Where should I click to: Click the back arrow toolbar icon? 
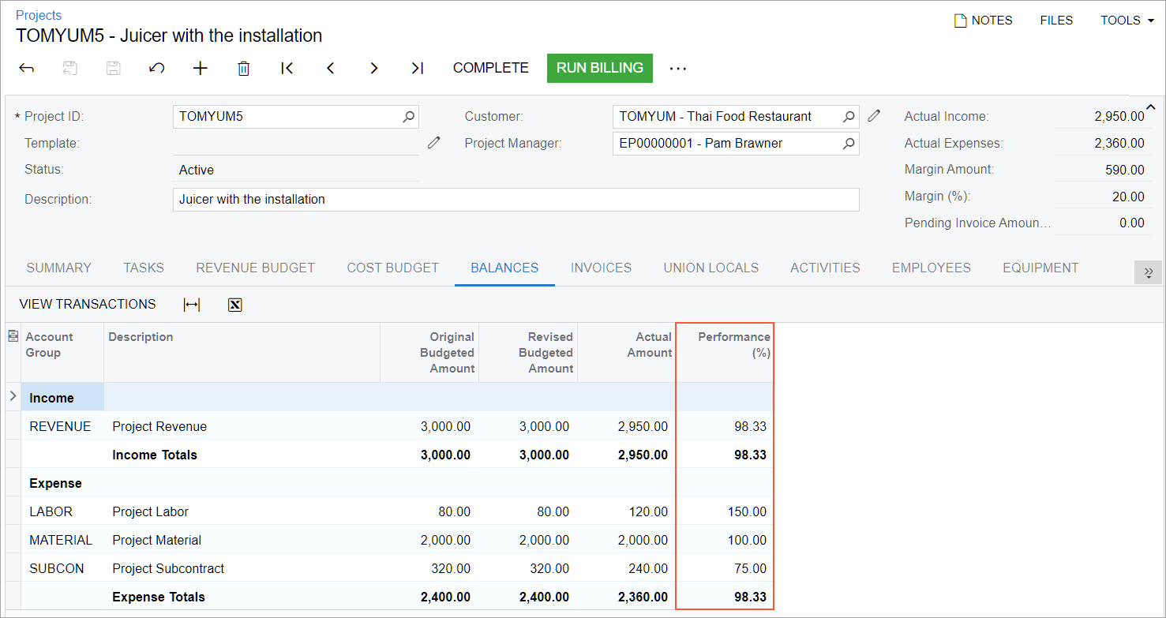point(27,68)
